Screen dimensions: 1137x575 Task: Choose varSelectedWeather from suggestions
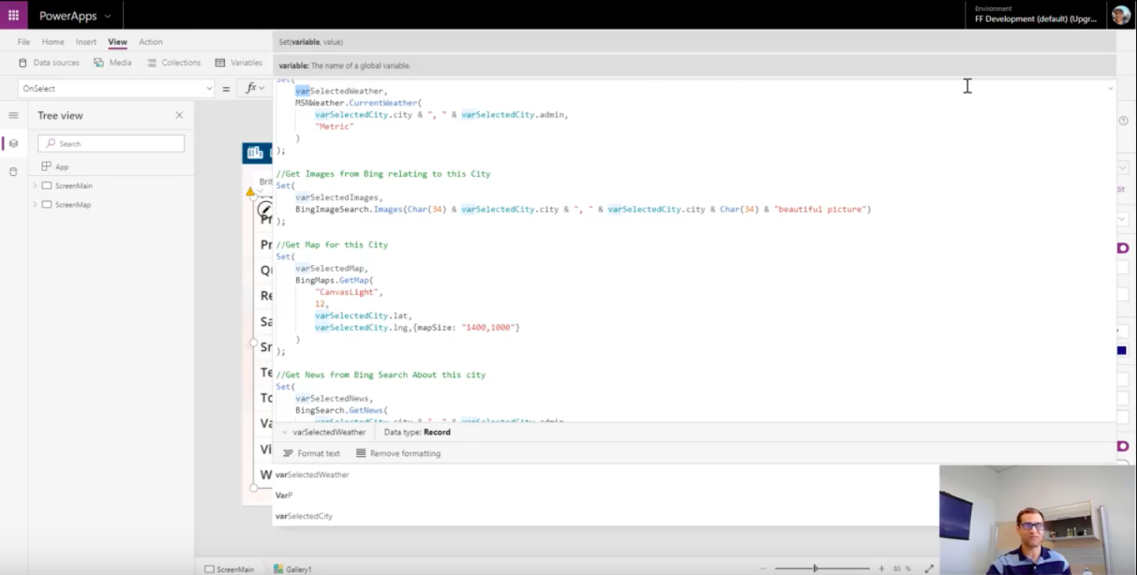312,475
